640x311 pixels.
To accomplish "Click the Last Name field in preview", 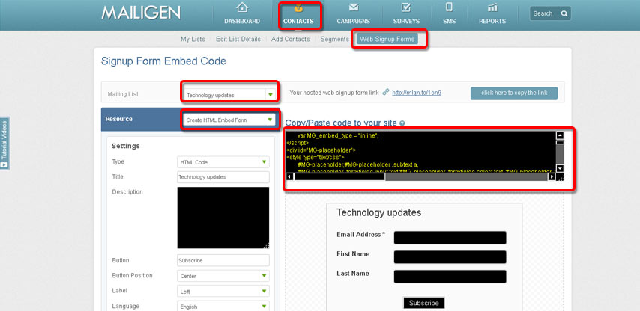I will click(450, 277).
